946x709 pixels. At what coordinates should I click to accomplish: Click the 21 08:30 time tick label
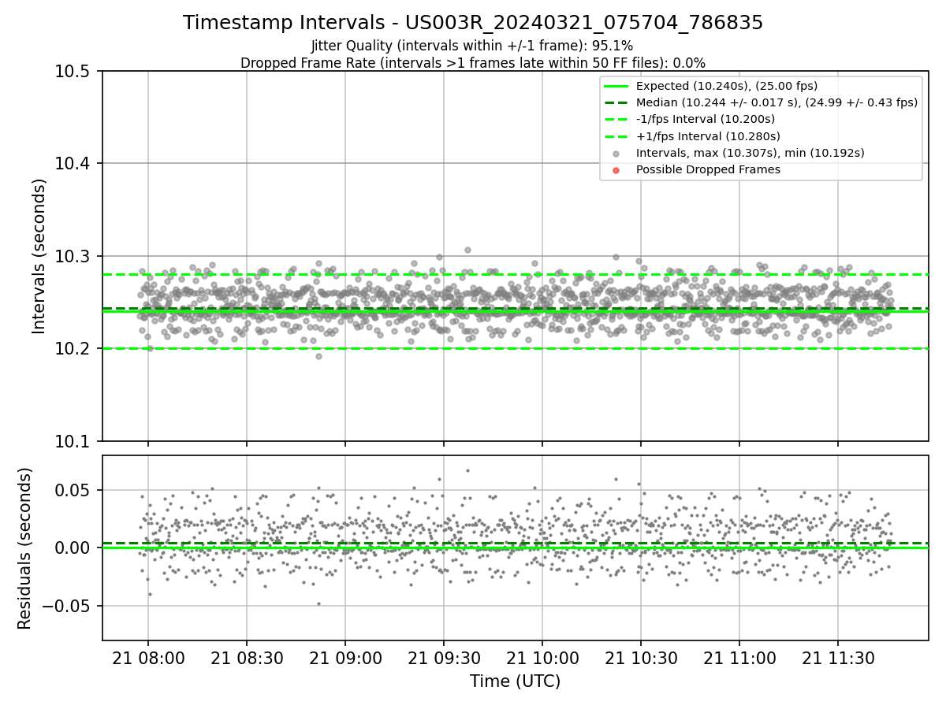[247, 658]
